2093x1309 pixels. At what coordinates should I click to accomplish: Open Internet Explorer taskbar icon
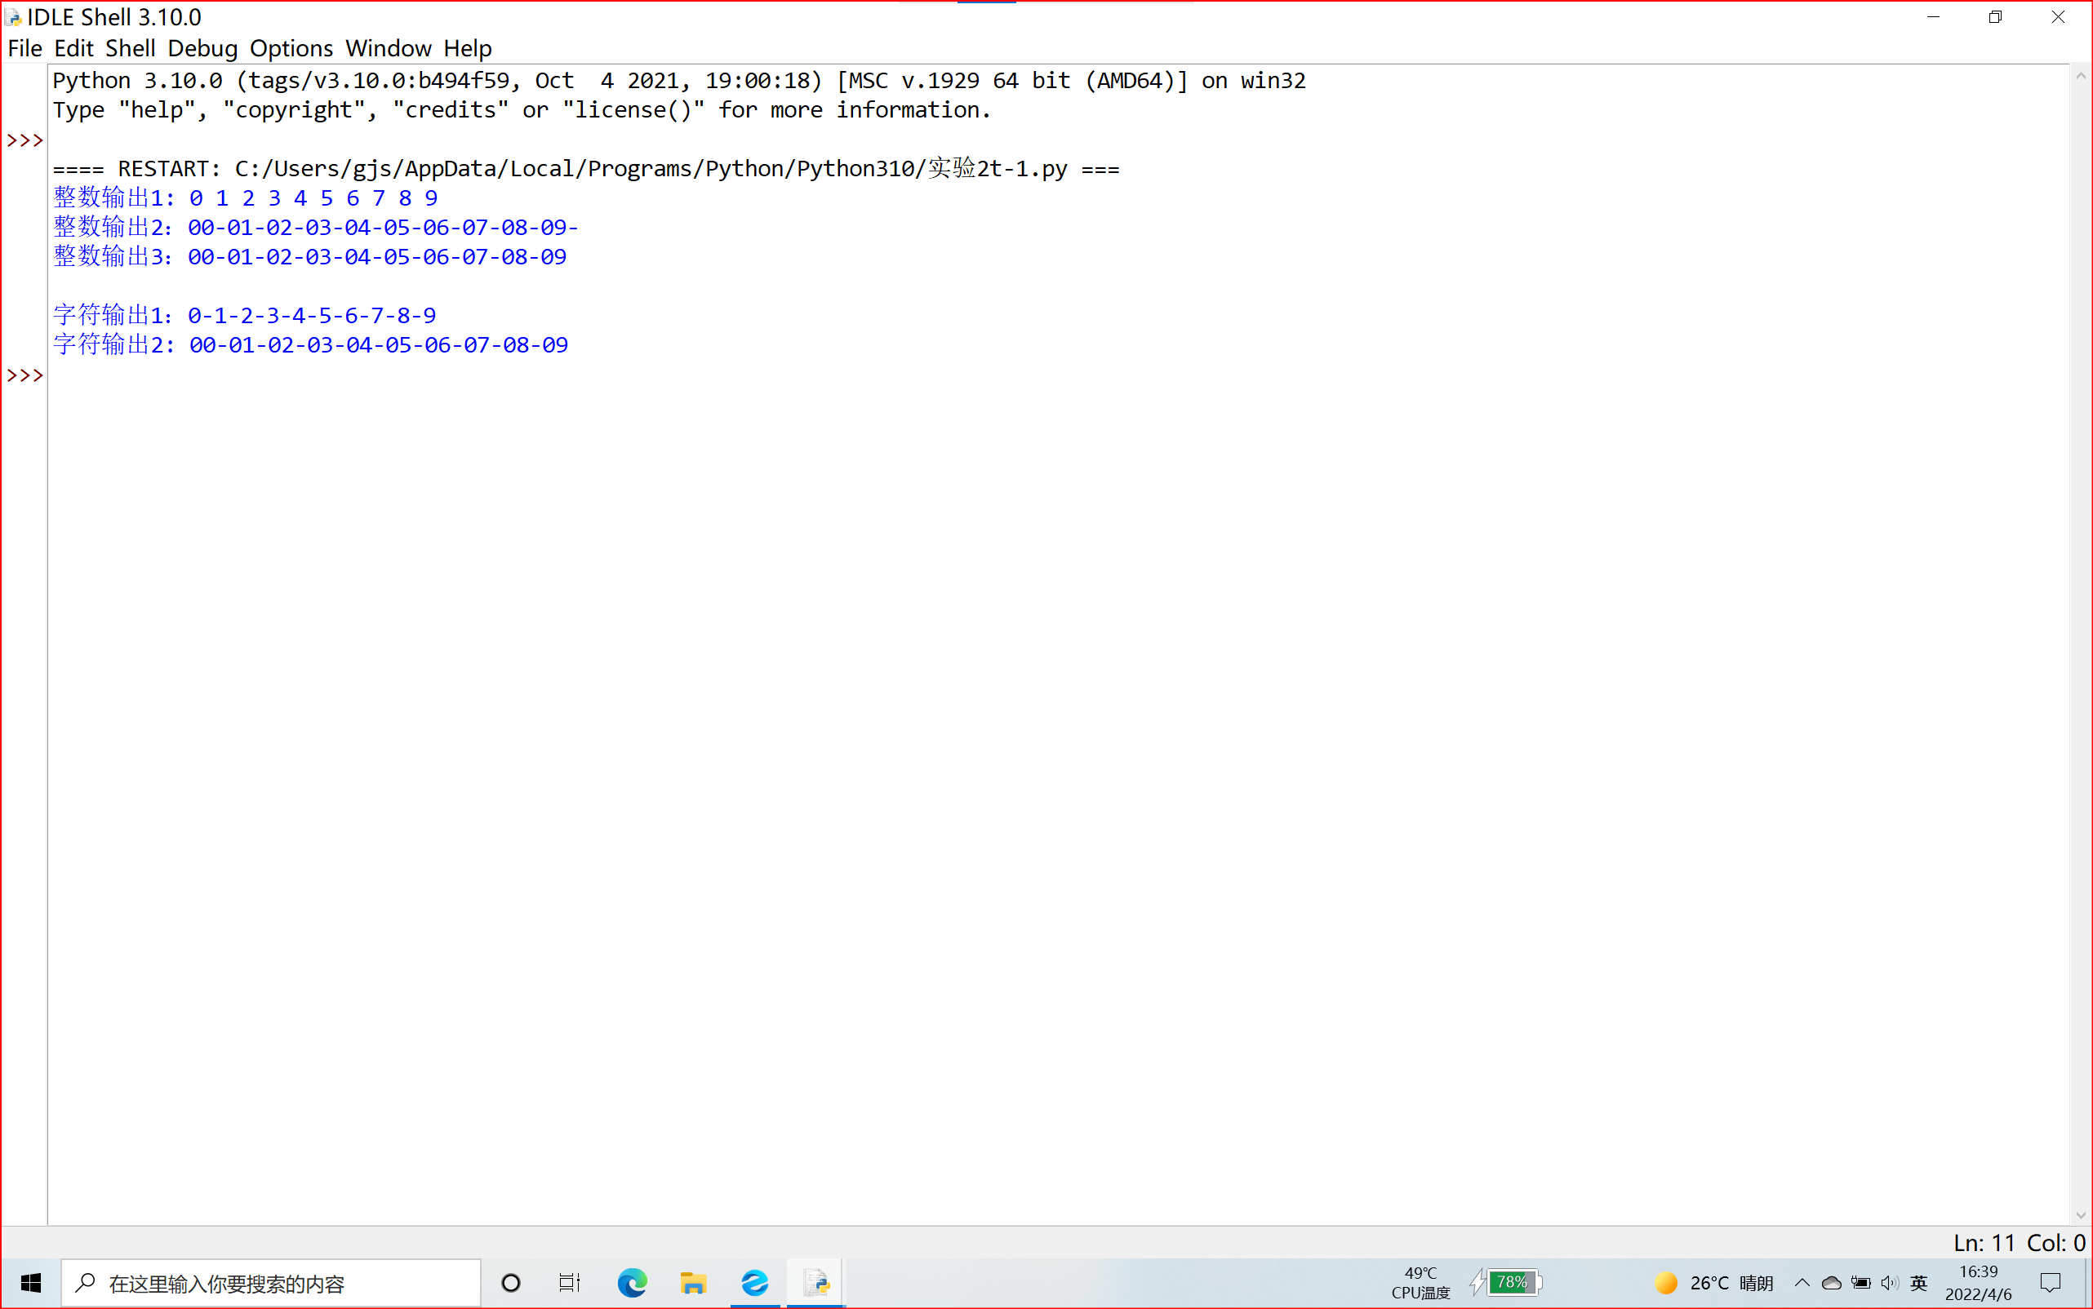(x=755, y=1283)
